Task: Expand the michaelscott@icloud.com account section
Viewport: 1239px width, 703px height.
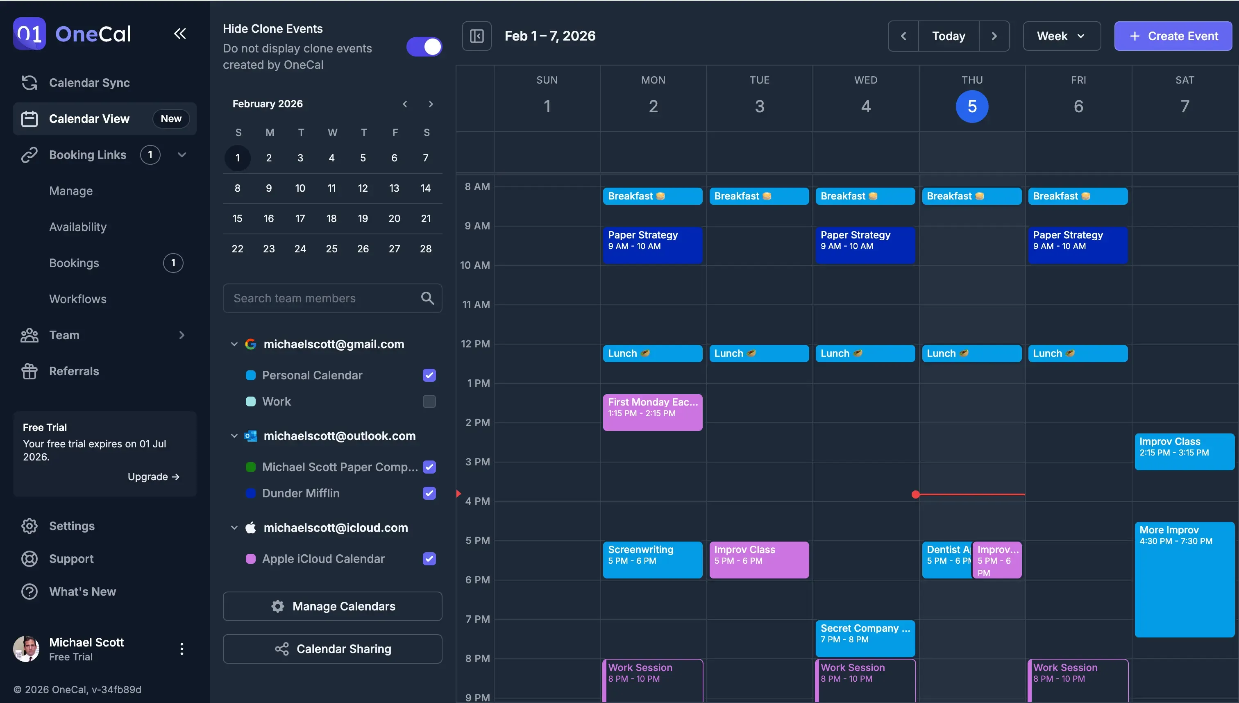Action: click(234, 527)
